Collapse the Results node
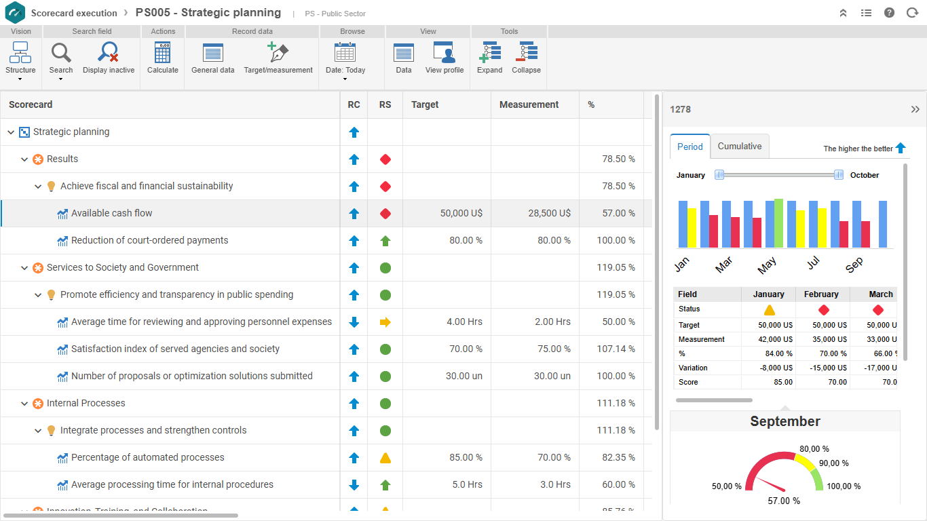This screenshot has height=521, width=927. pos(24,159)
